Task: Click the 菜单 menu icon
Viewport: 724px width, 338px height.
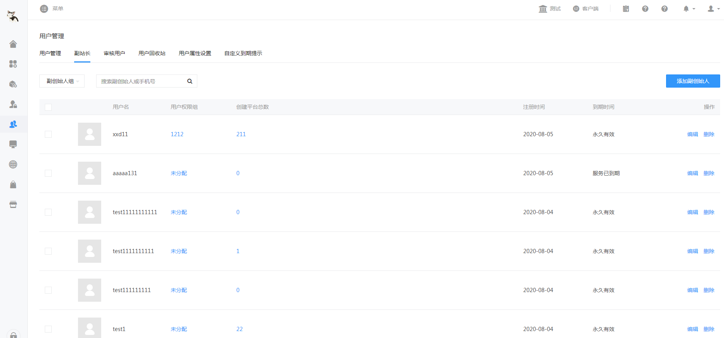Action: [x=44, y=8]
